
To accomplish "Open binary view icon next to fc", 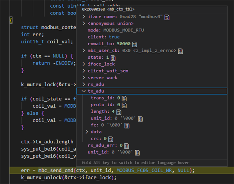I will point(127,126).
